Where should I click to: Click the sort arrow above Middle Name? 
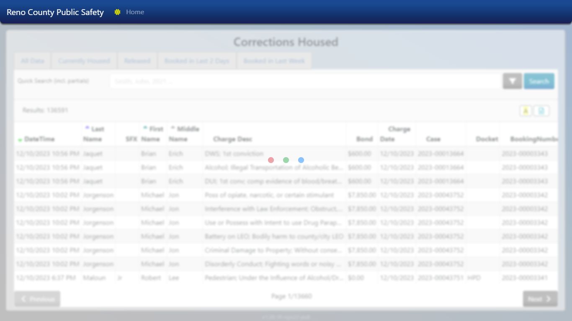click(x=173, y=127)
